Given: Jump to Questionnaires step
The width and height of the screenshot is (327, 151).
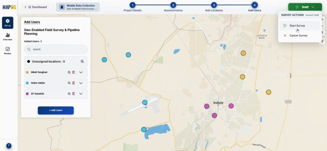Looking at the screenshot, I should [x=173, y=5].
